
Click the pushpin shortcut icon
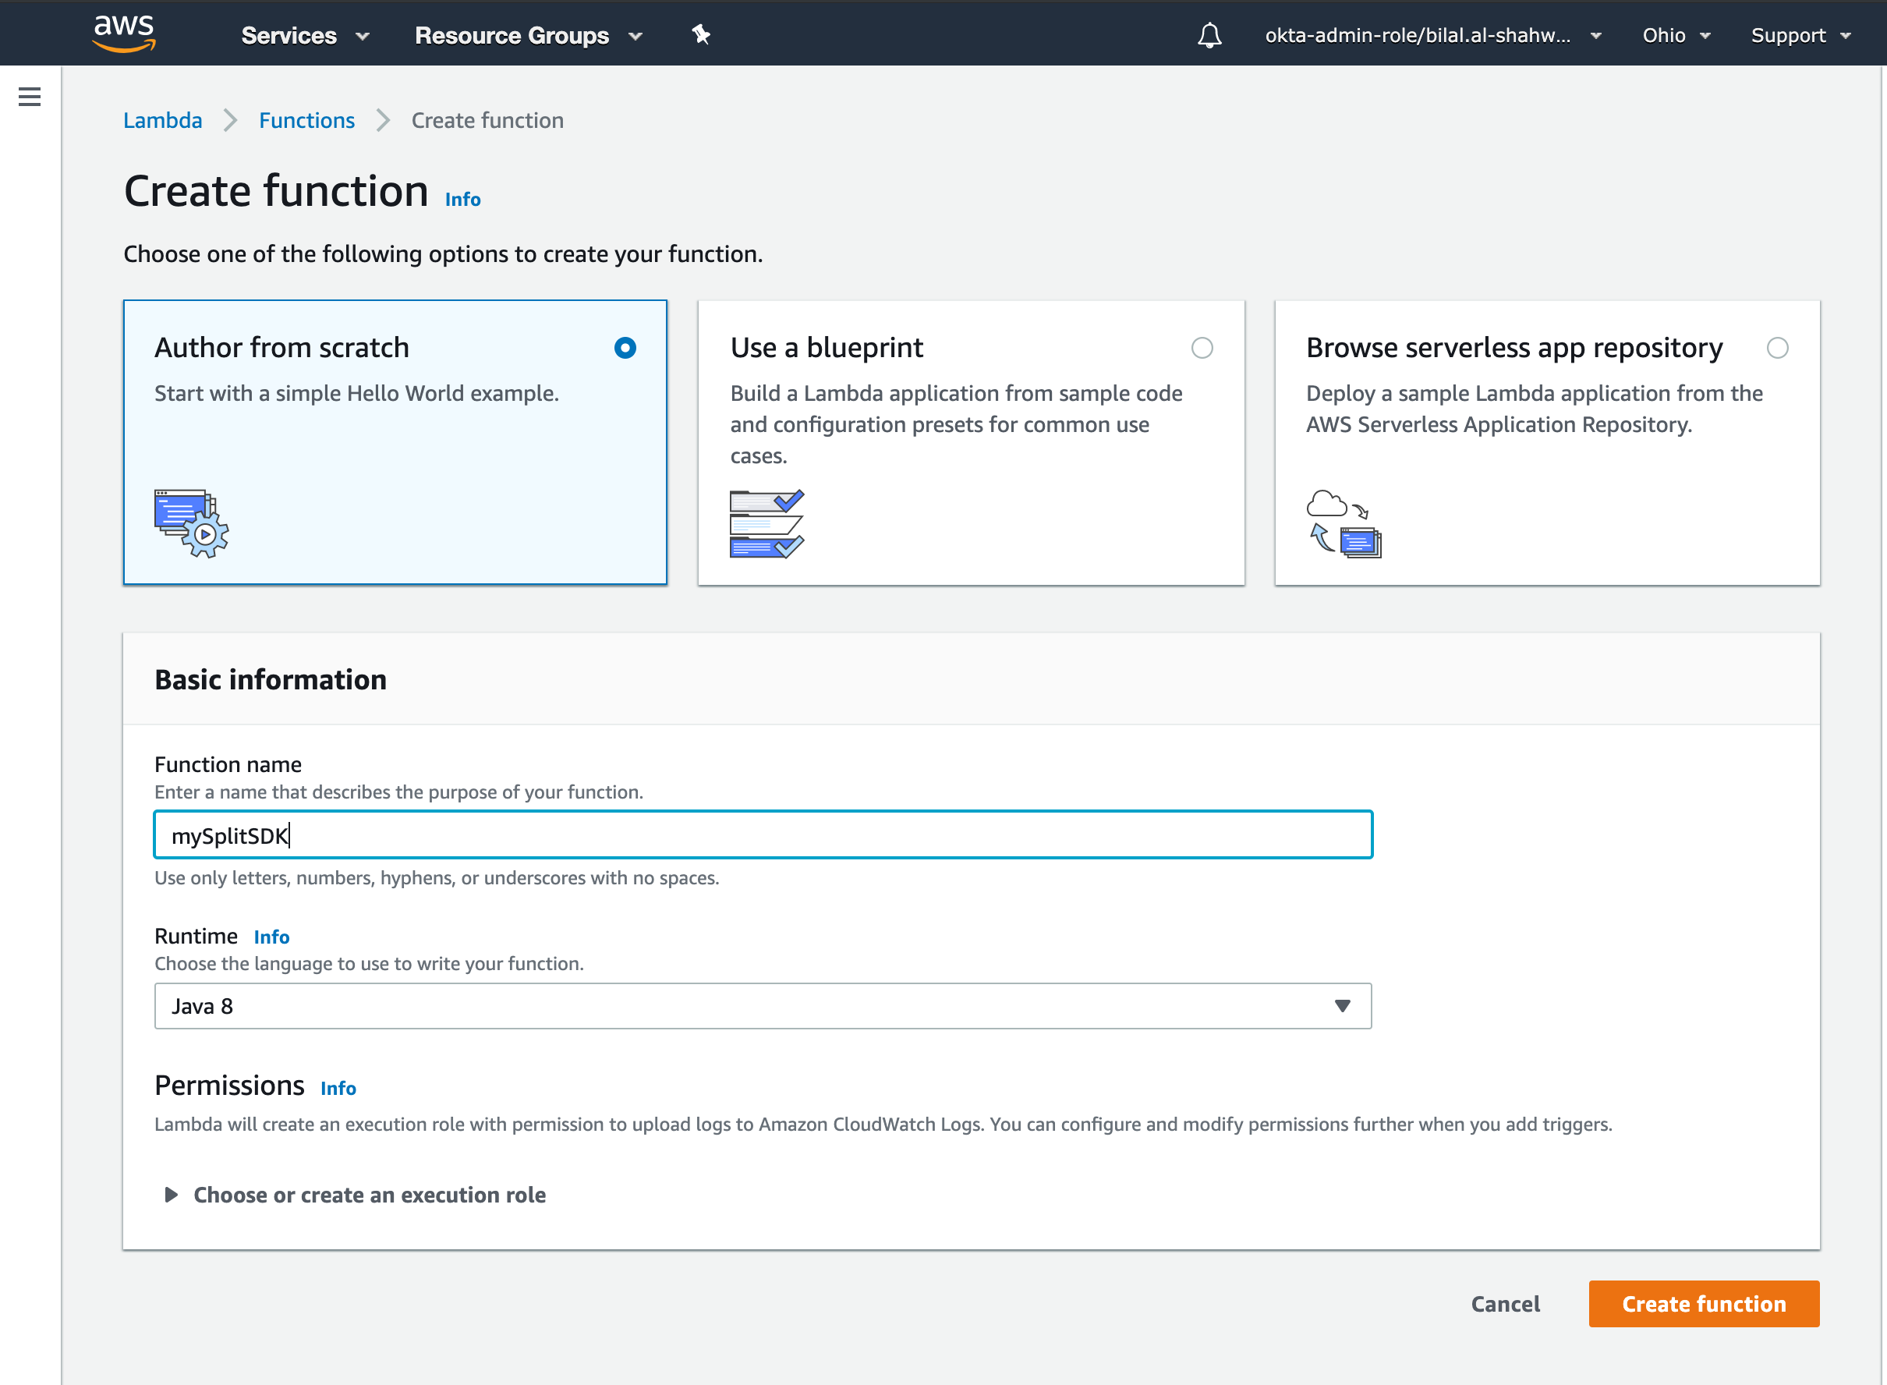(x=701, y=34)
